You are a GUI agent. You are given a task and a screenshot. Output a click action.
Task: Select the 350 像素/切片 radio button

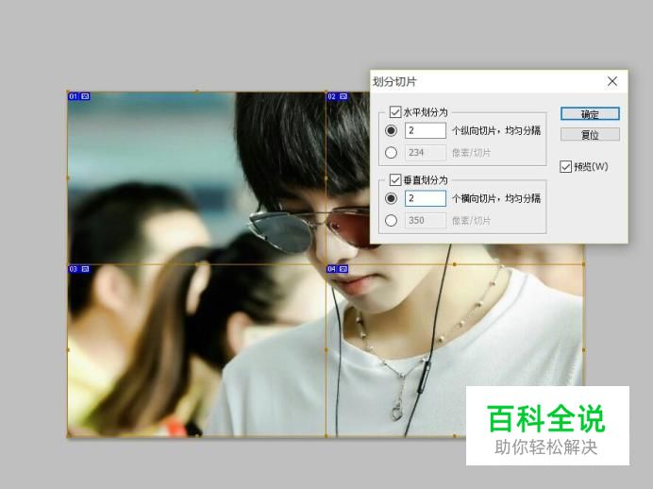(x=391, y=220)
